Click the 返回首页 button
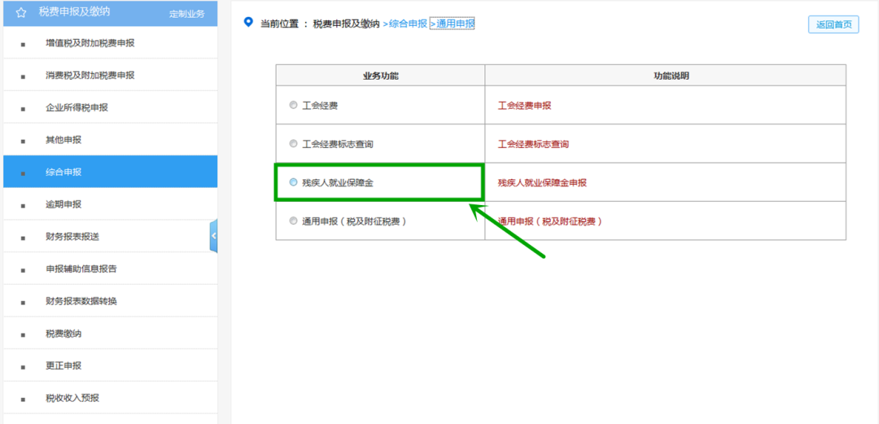The height and width of the screenshot is (424, 879). tap(833, 24)
